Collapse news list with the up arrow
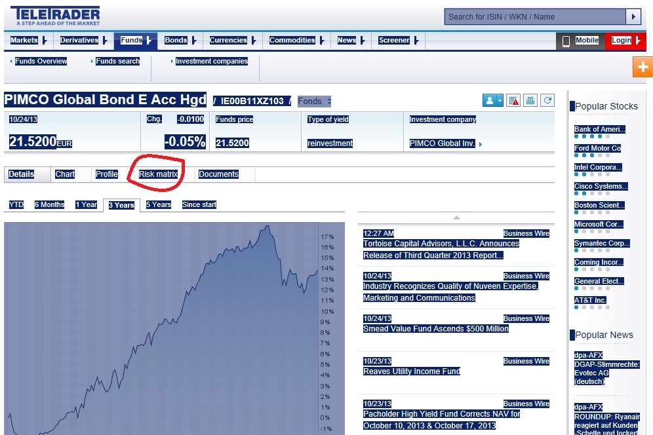653x435 pixels. (x=456, y=217)
